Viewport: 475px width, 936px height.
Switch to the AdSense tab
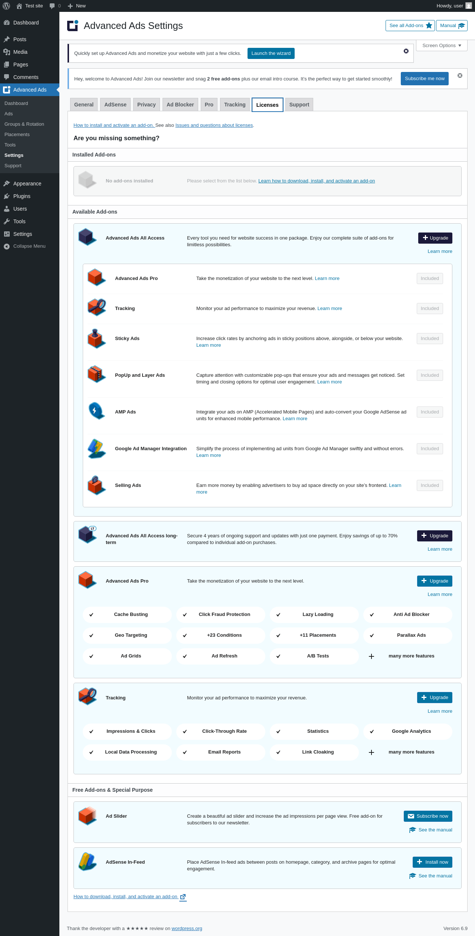tap(115, 105)
